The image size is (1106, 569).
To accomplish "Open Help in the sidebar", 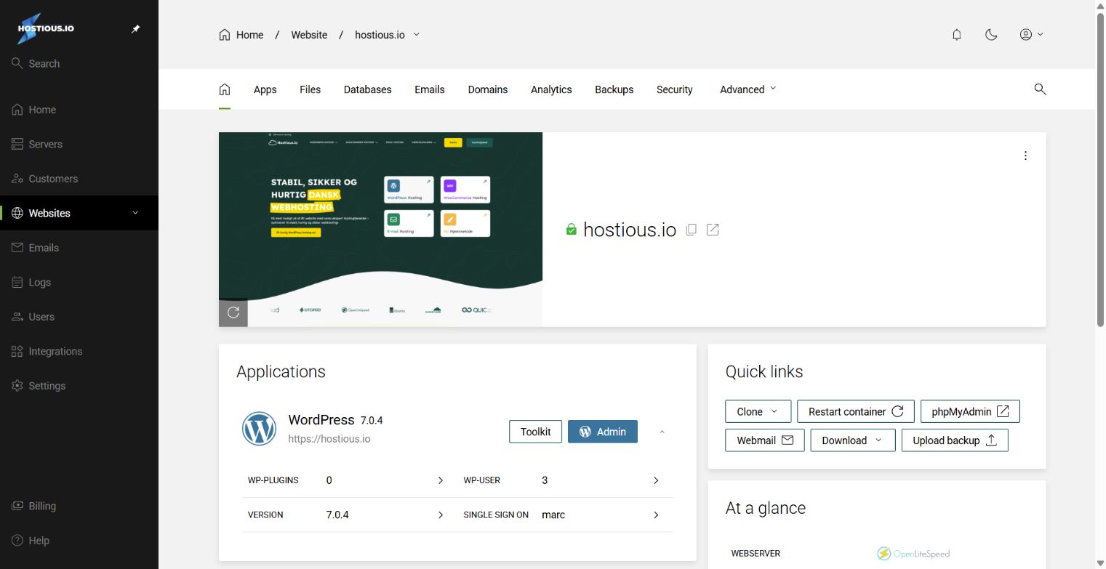I will click(x=79, y=541).
